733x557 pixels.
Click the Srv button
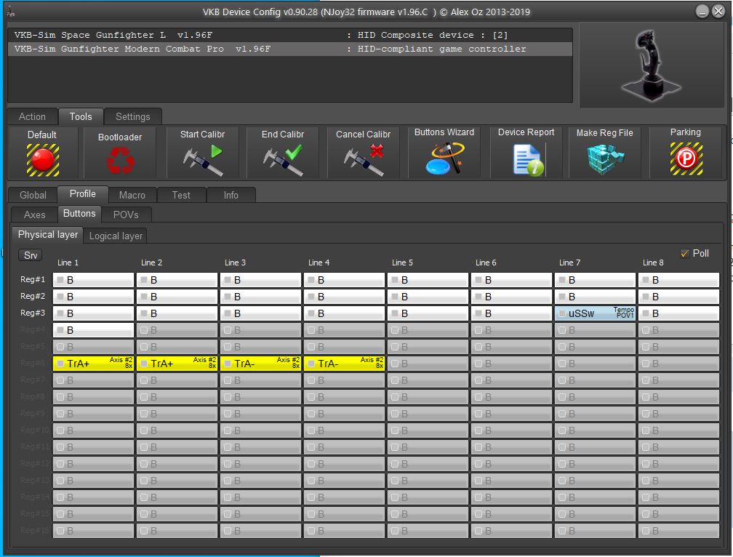31,255
